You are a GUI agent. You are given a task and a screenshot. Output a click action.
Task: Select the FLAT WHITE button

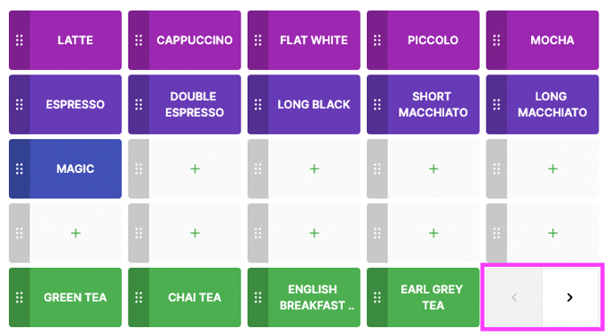tap(314, 40)
